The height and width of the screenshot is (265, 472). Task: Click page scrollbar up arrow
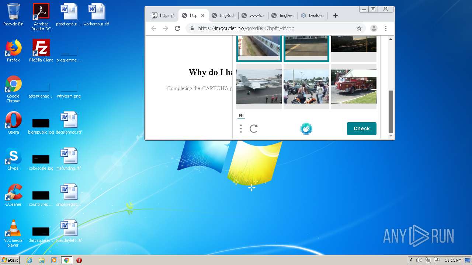(391, 39)
